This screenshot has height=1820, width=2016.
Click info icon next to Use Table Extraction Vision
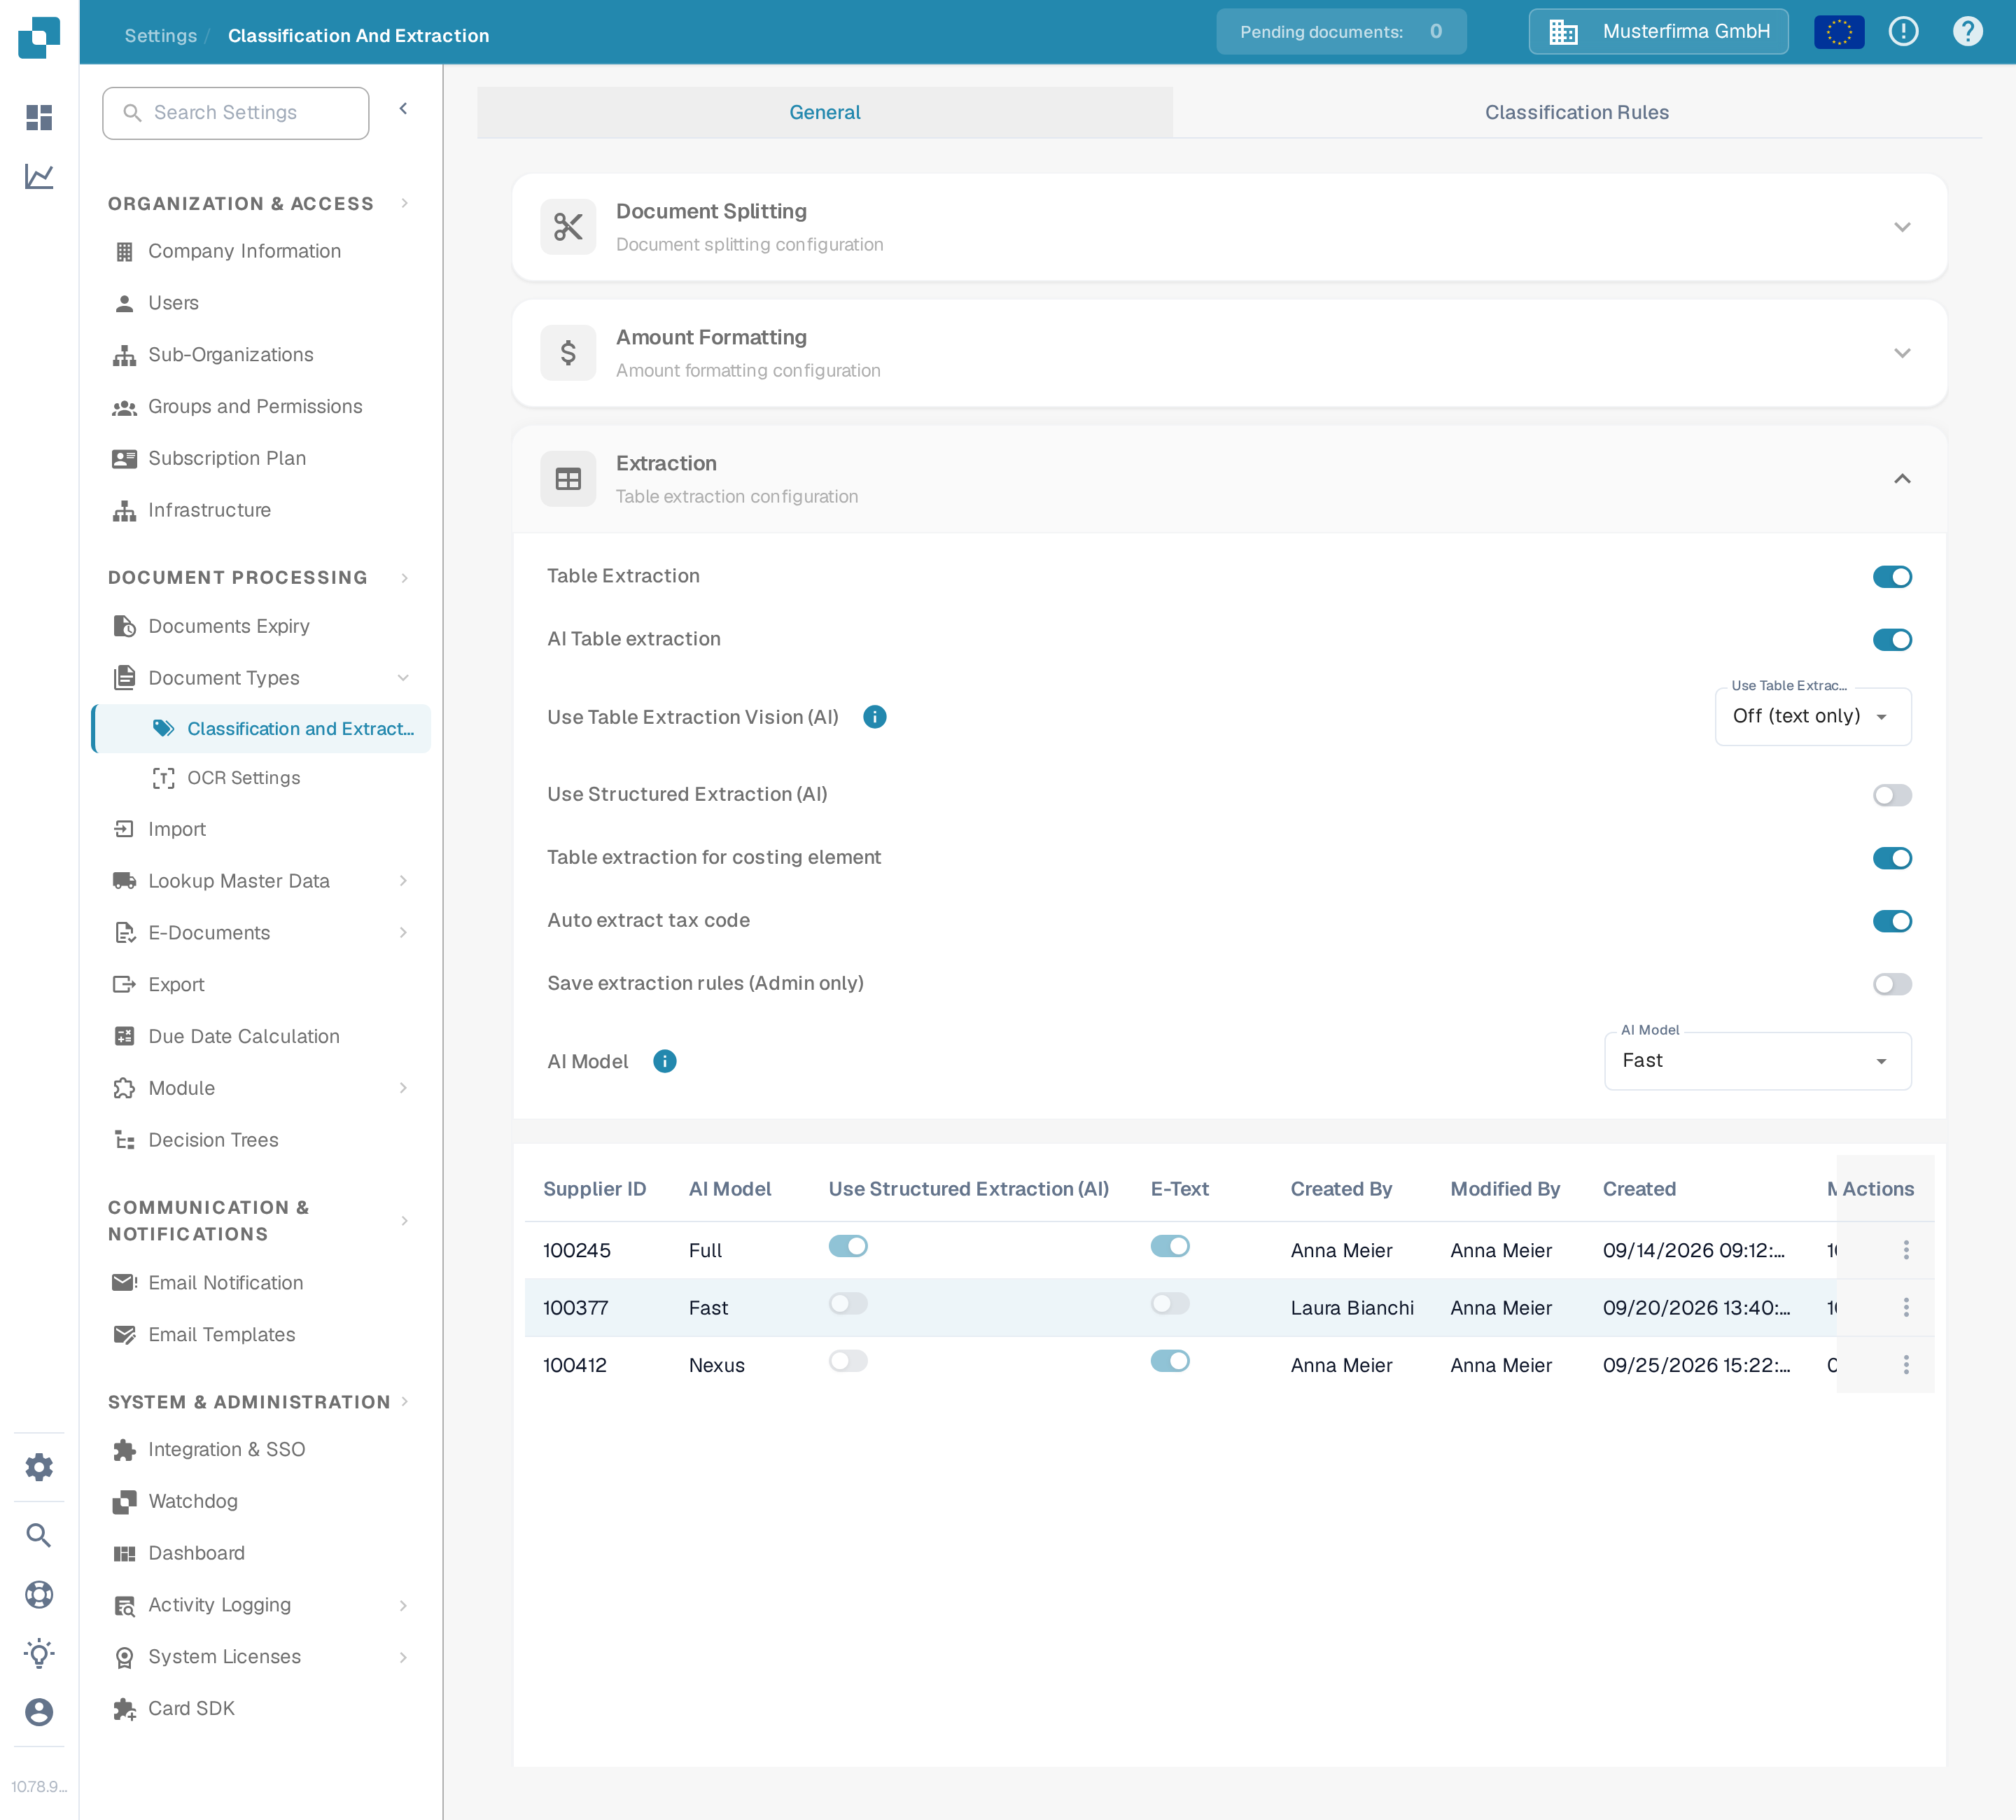coord(874,717)
